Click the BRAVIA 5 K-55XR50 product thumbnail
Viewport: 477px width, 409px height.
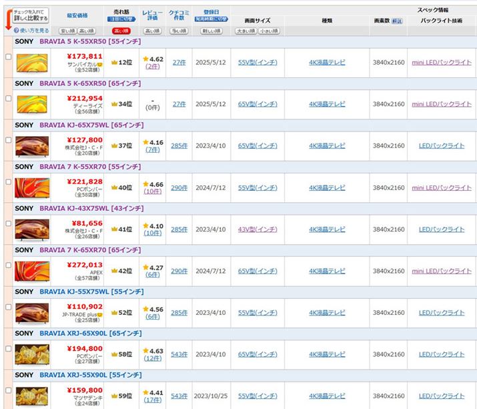(32, 63)
